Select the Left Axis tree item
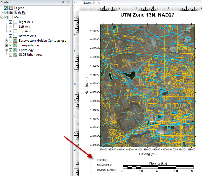Screen dimensions: 202x176 point(25,27)
